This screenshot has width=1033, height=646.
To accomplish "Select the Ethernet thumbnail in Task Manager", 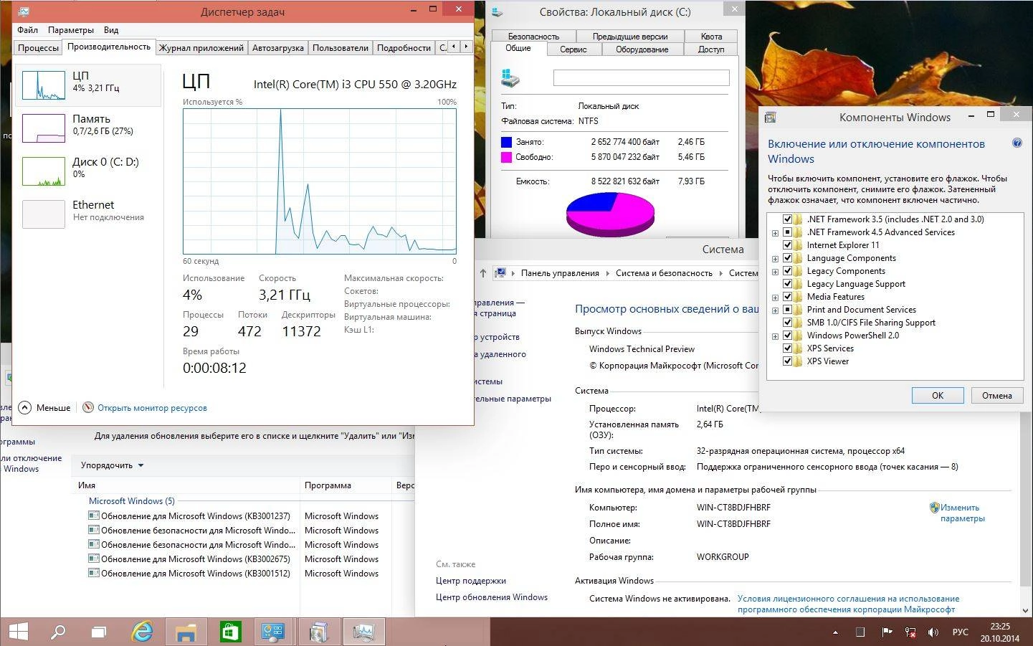I will tap(44, 214).
